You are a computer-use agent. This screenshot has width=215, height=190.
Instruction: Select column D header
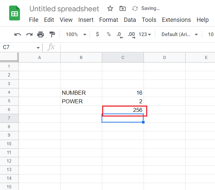164,58
